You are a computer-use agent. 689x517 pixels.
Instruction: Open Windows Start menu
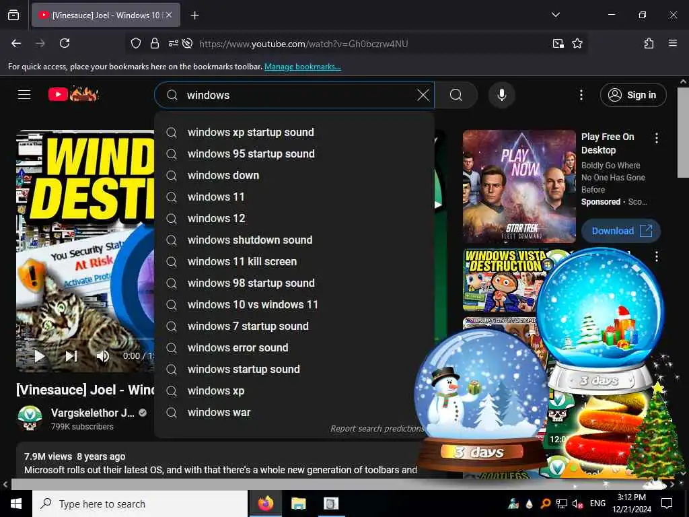(16, 504)
